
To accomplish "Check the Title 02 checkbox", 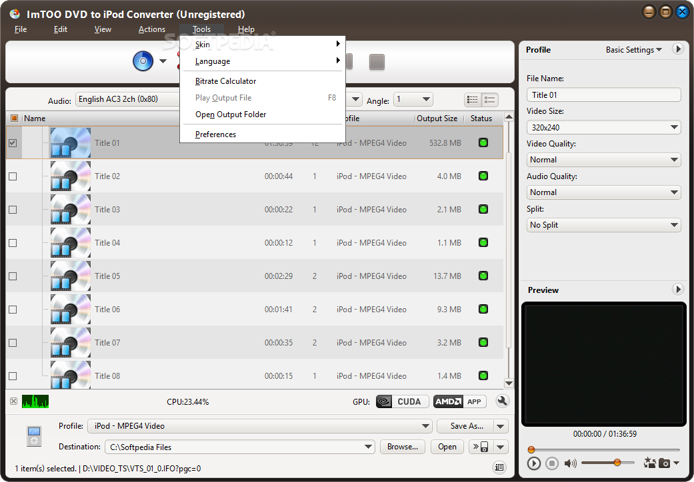I will [13, 176].
